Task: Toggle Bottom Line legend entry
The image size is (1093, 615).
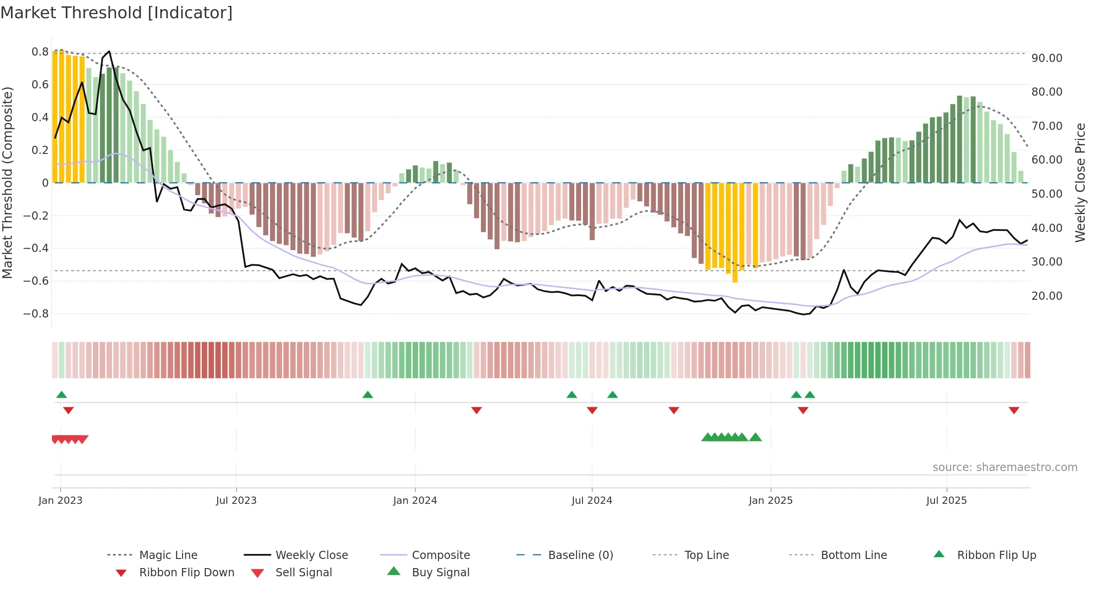Action: pos(838,555)
